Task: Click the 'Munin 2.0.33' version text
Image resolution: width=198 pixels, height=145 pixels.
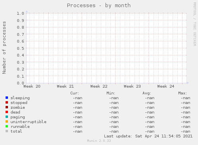Action: 99,141
